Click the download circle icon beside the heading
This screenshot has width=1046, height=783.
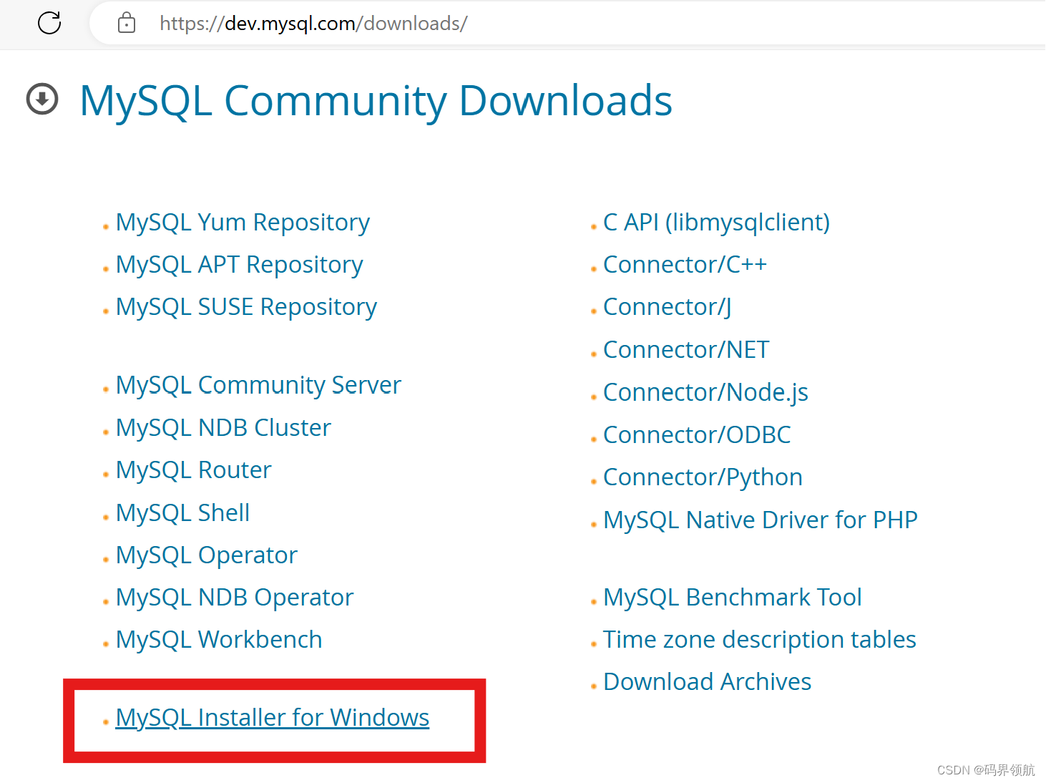[42, 99]
